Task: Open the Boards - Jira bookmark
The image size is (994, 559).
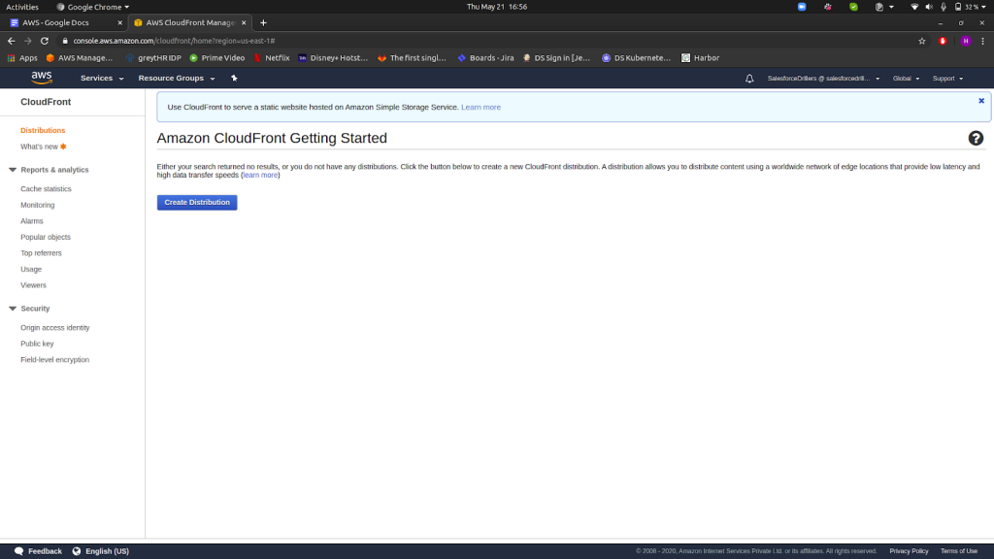Action: 485,57
